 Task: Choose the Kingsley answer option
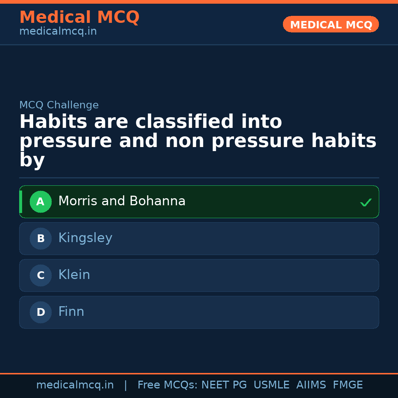coord(85,238)
